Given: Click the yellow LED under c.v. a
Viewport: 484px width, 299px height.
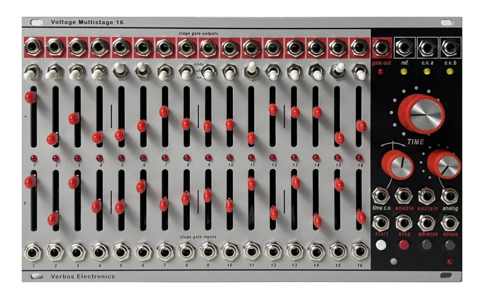Looking at the screenshot, I should point(426,72).
